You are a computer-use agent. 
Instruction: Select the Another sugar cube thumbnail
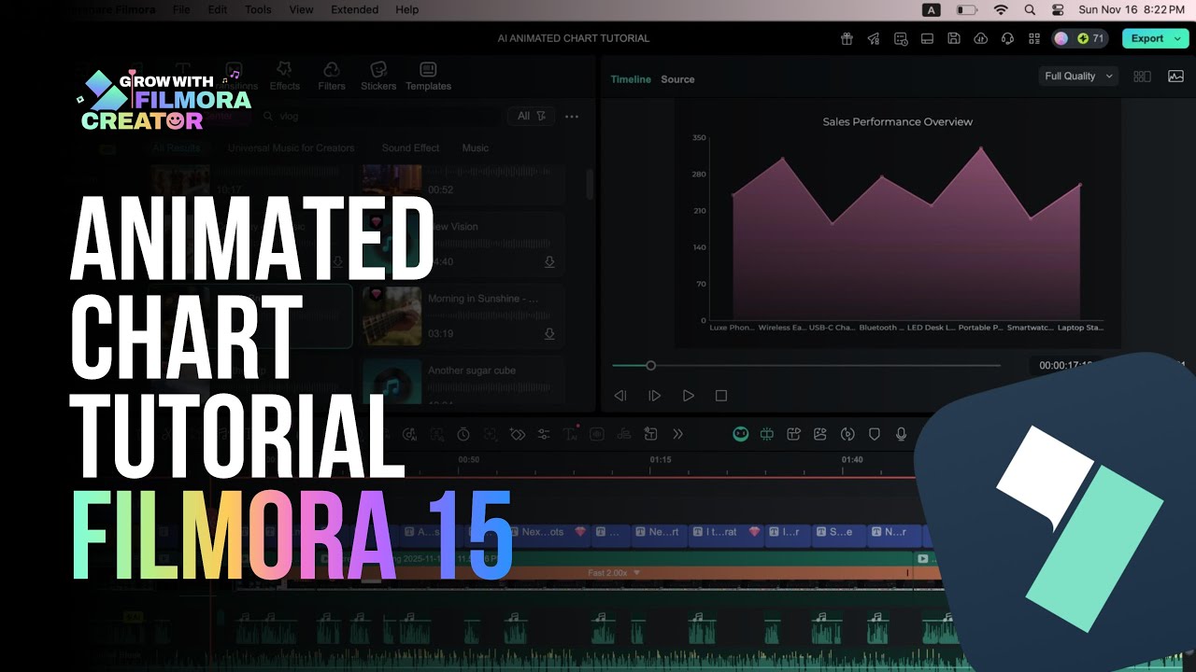(x=392, y=381)
